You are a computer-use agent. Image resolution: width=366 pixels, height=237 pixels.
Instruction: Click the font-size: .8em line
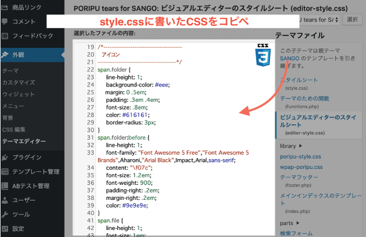coord(126,107)
